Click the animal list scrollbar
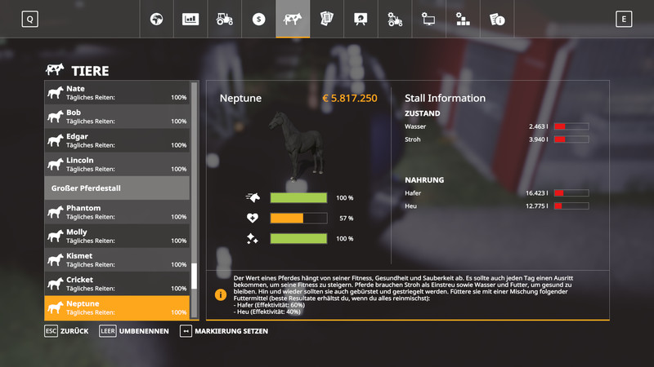 click(195, 276)
